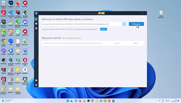Viewport: 181px width, 103px height.
Task: Click the 20240125 date in recent repairs
Action: point(118,43)
